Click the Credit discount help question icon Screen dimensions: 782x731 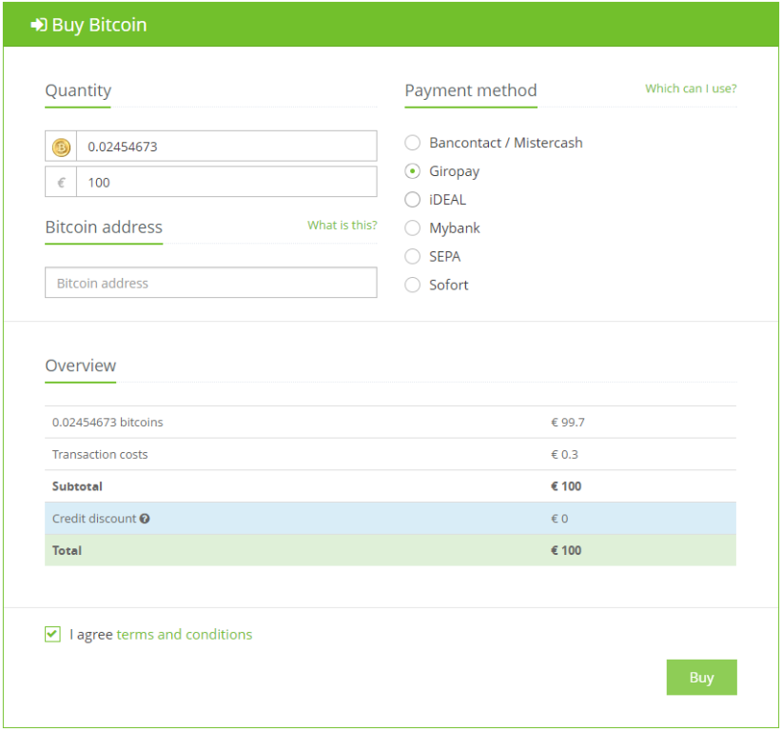click(x=145, y=519)
